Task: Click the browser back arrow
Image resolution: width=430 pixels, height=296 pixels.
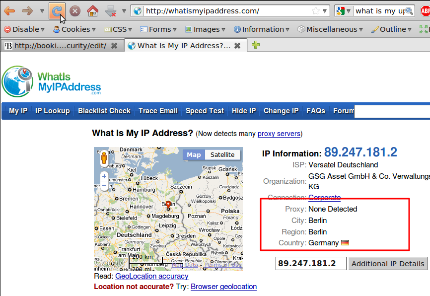Action: click(9, 10)
